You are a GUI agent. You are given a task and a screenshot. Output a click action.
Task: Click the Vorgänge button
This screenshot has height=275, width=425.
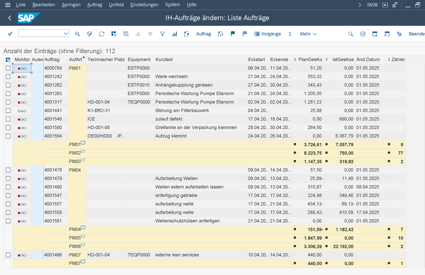(x=268, y=34)
